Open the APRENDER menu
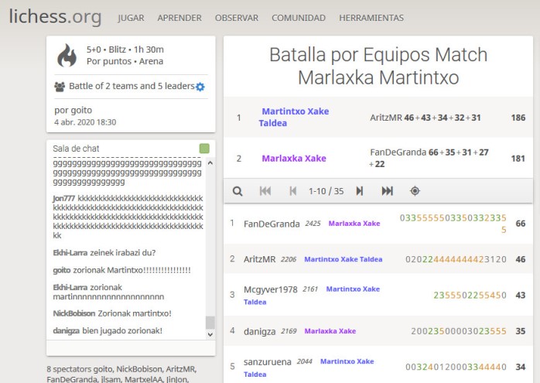The height and width of the screenshot is (383, 540). tap(179, 18)
